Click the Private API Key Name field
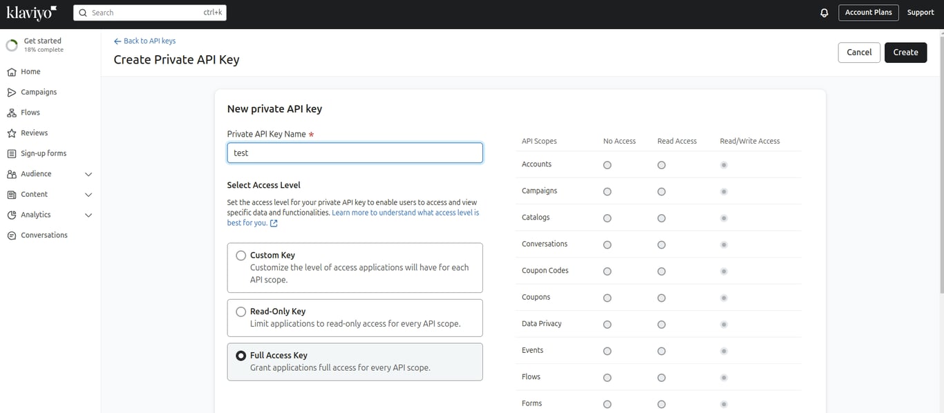The width and height of the screenshot is (944, 413). click(x=355, y=153)
